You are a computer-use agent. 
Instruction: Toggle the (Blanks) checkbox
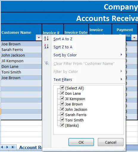coord(62,125)
